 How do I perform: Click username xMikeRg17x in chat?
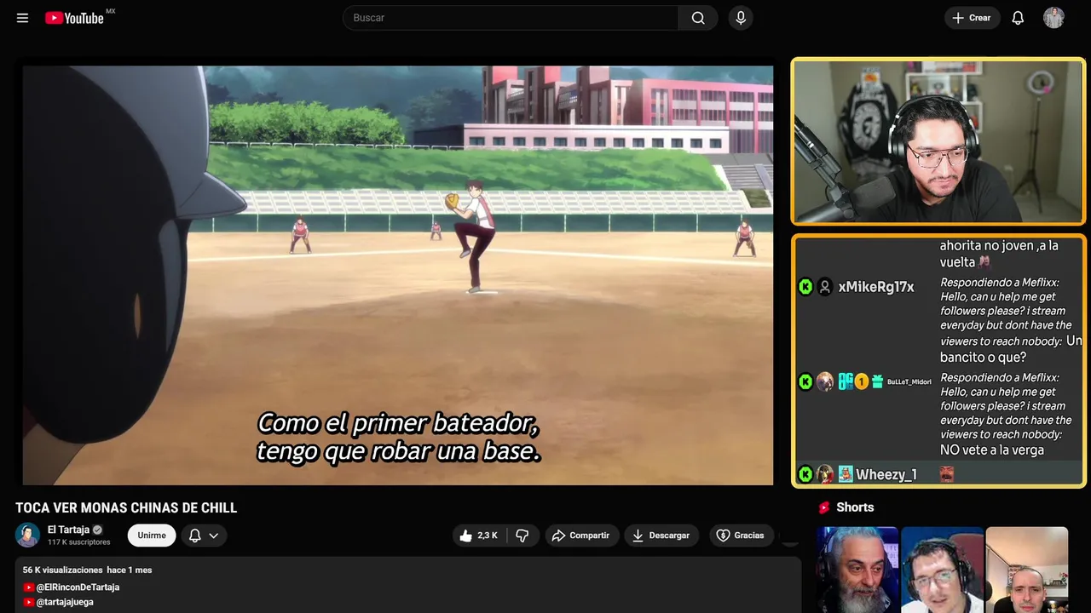point(876,287)
